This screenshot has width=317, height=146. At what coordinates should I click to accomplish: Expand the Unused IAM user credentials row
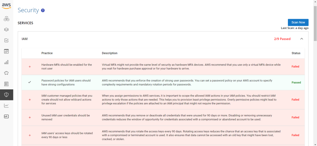[x=30, y=117]
